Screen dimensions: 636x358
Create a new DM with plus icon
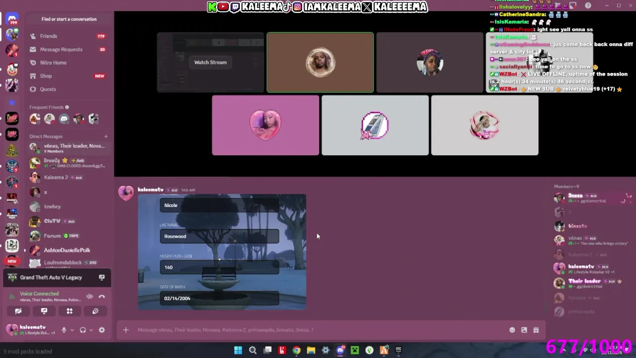(x=106, y=136)
